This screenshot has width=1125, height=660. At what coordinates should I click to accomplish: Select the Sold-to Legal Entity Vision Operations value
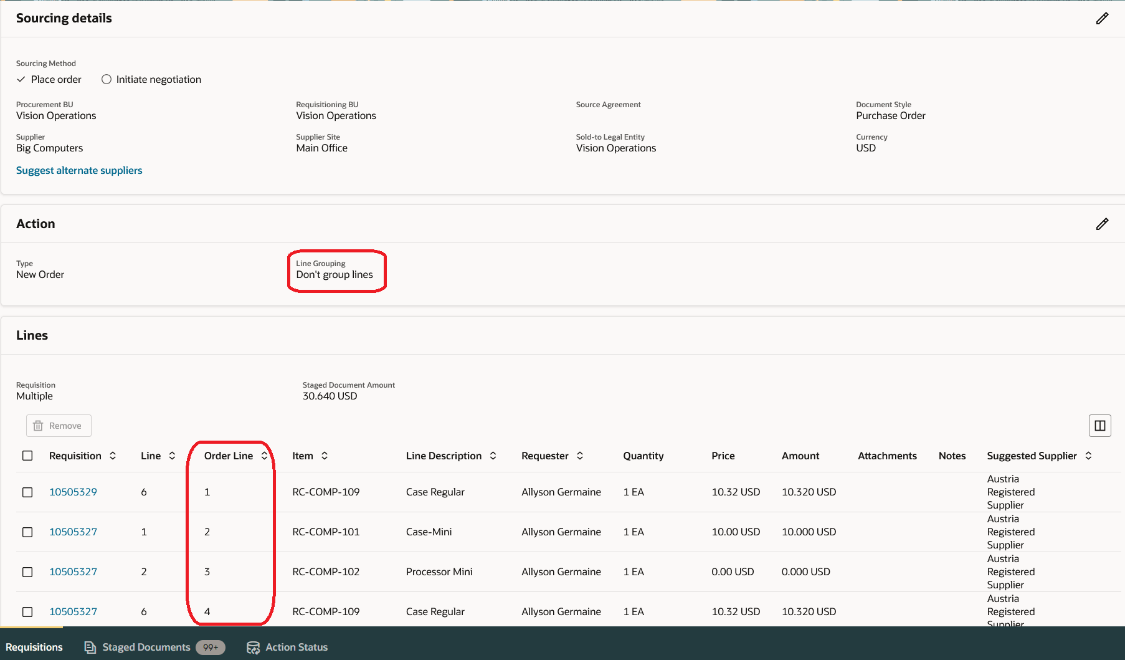click(x=615, y=148)
